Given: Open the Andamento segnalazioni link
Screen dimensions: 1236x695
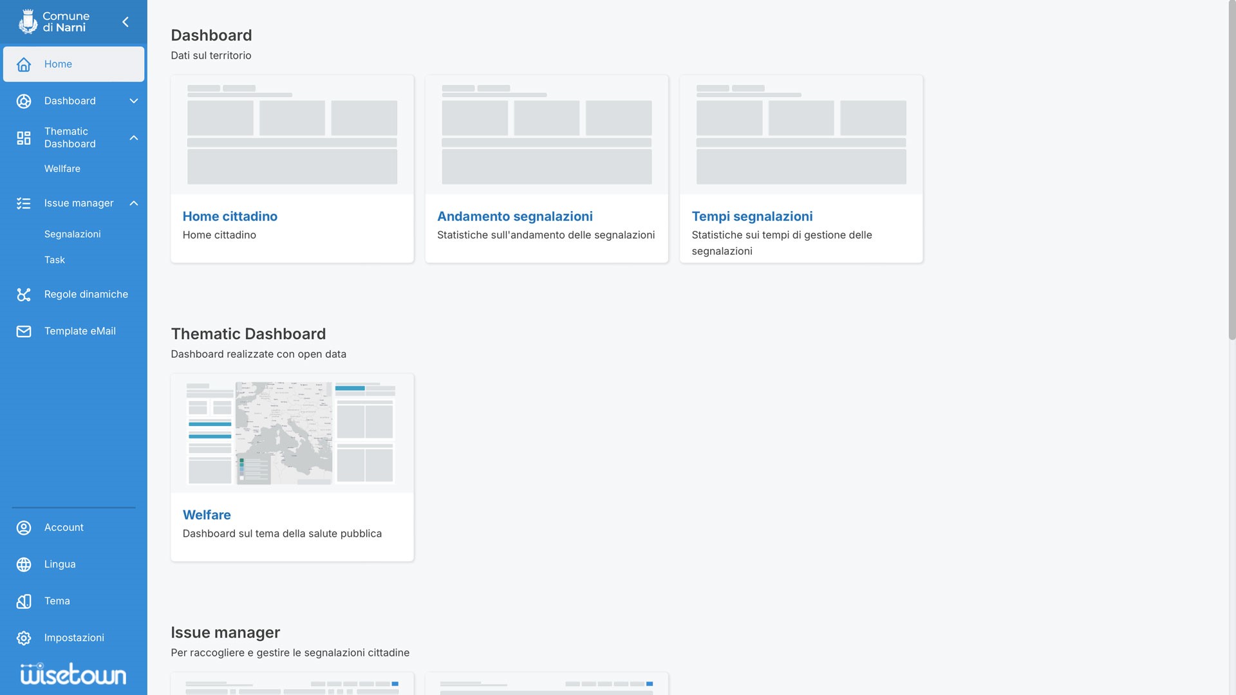Looking at the screenshot, I should pyautogui.click(x=515, y=216).
